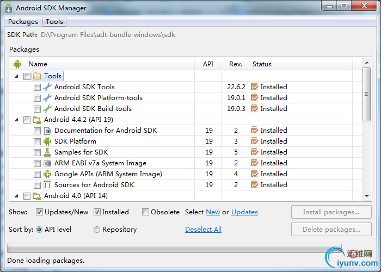Click the green wrench icon beside Android SDK Build-tools

47,109
